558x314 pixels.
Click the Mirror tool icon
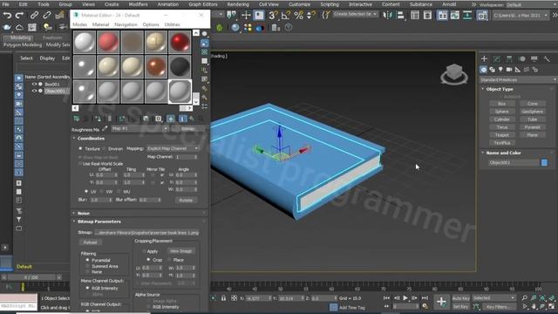tap(387, 15)
